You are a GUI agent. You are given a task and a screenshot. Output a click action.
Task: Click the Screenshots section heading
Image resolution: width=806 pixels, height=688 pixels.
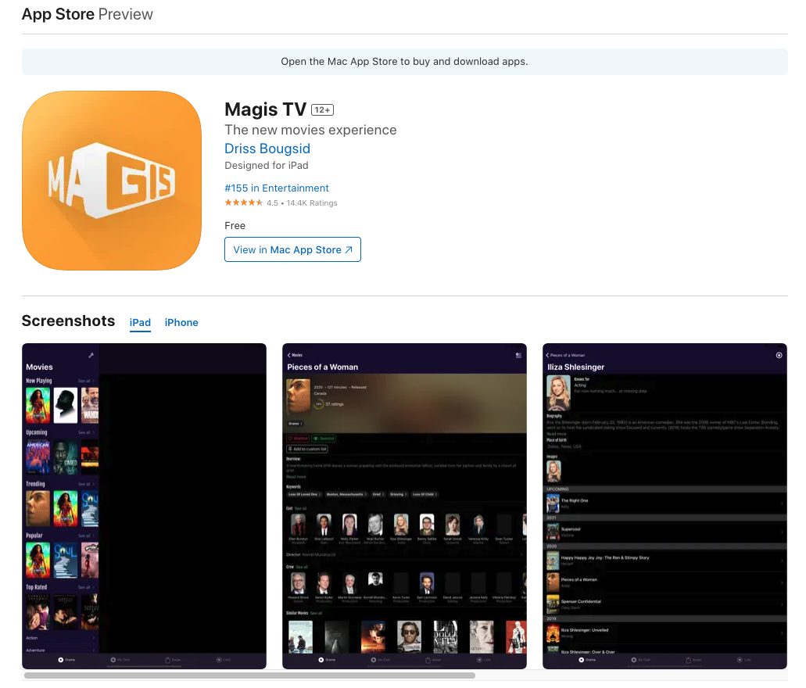click(68, 321)
